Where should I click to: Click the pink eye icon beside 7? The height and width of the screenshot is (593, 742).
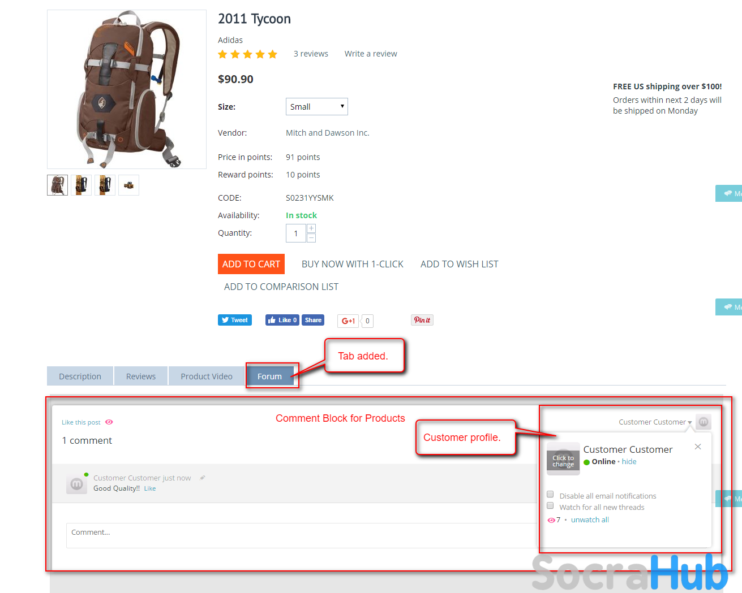coord(551,520)
